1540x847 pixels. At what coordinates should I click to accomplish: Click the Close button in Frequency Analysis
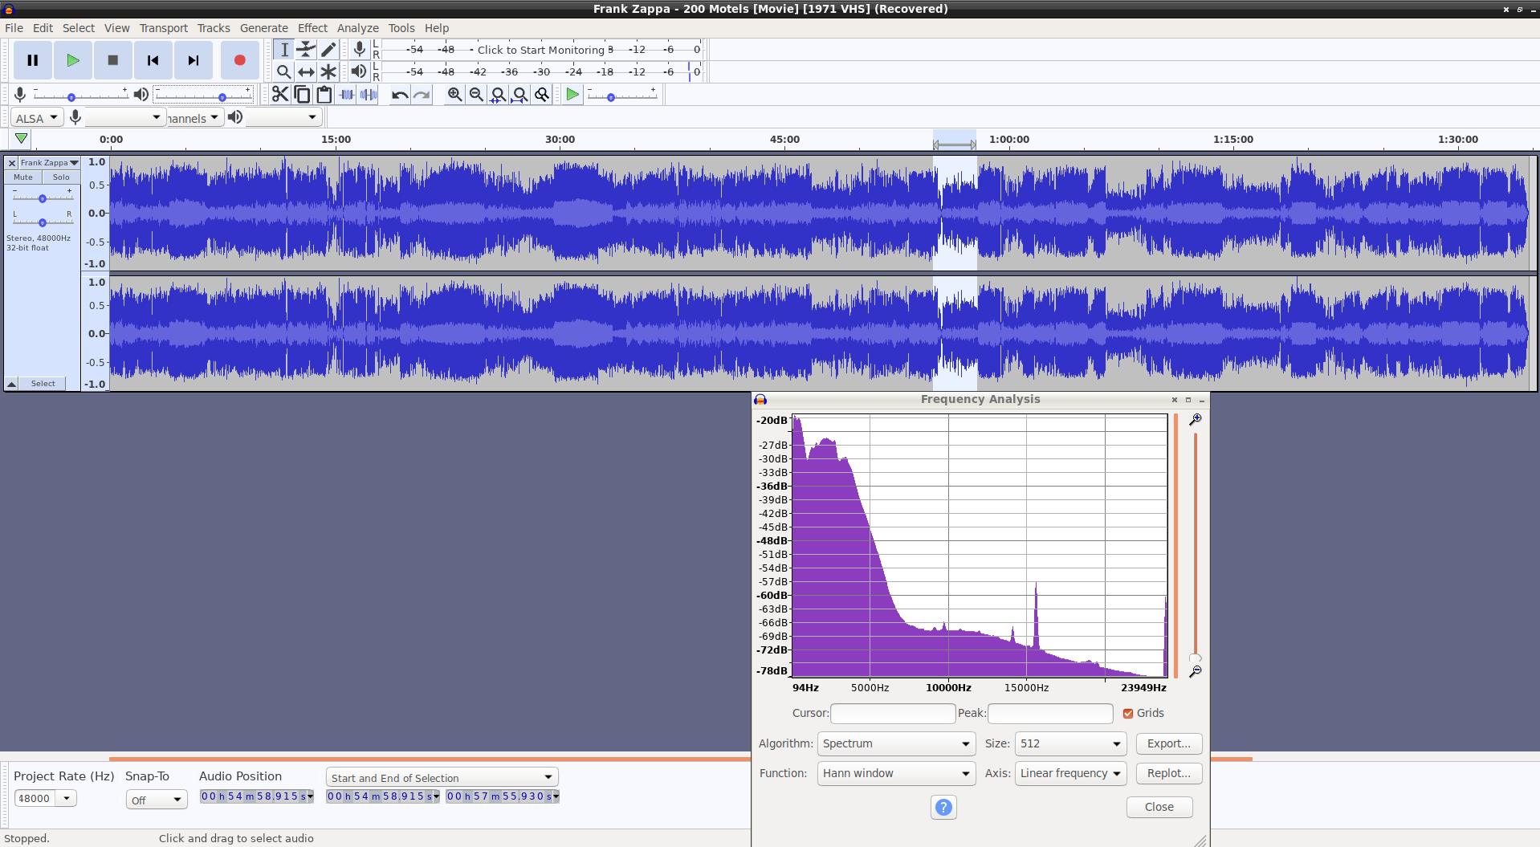[1159, 808]
